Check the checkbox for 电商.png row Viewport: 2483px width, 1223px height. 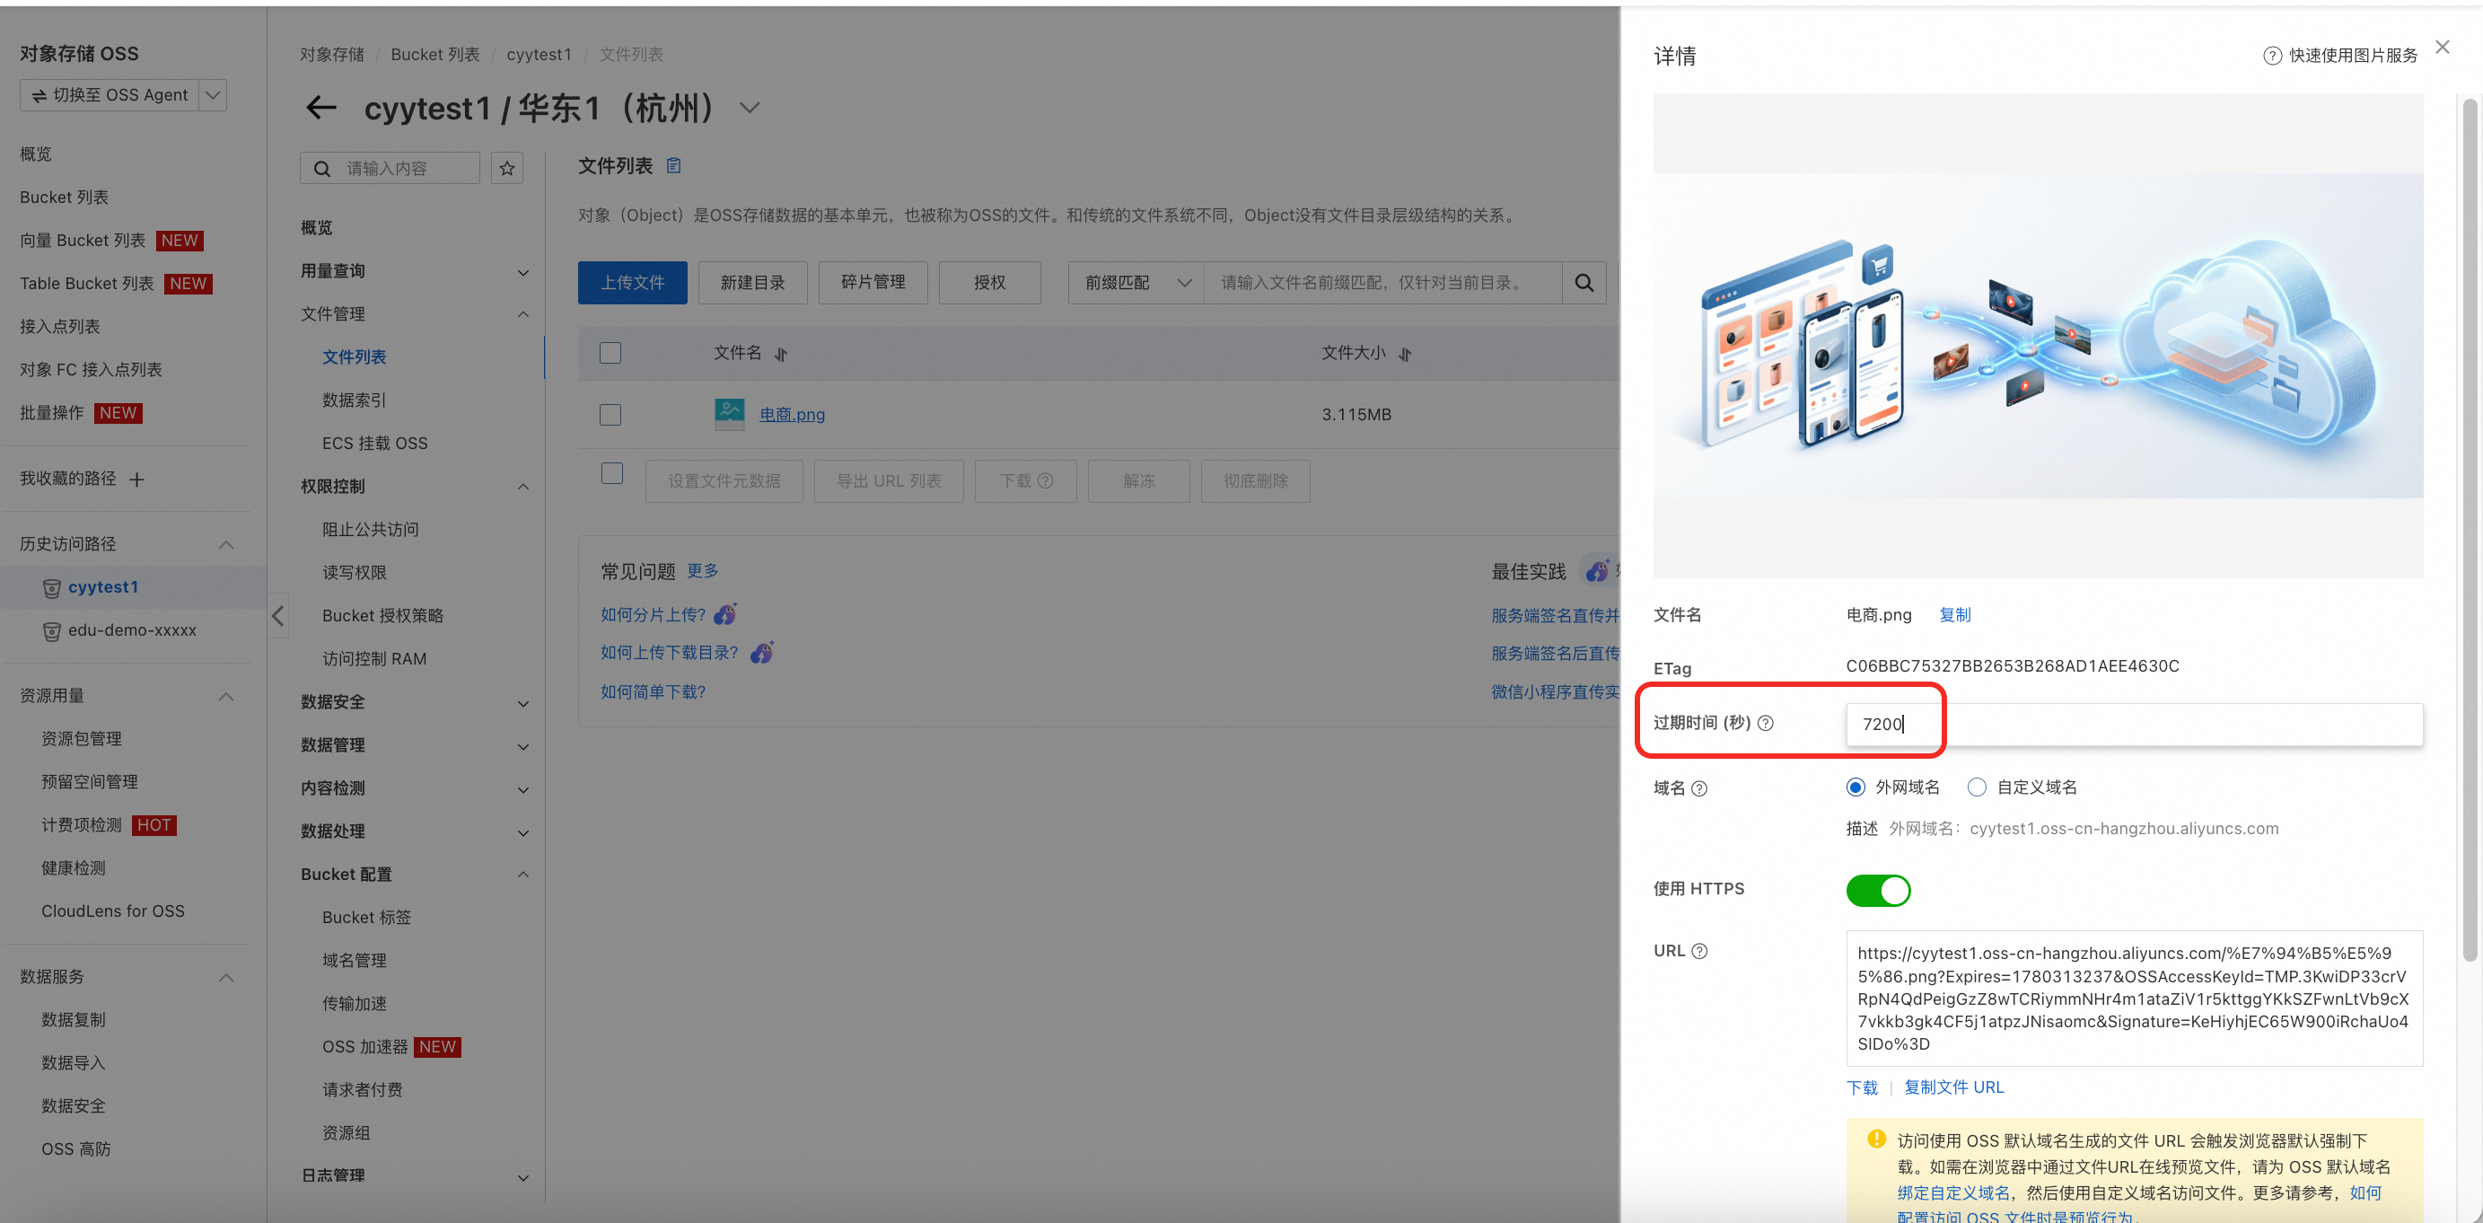coord(610,415)
